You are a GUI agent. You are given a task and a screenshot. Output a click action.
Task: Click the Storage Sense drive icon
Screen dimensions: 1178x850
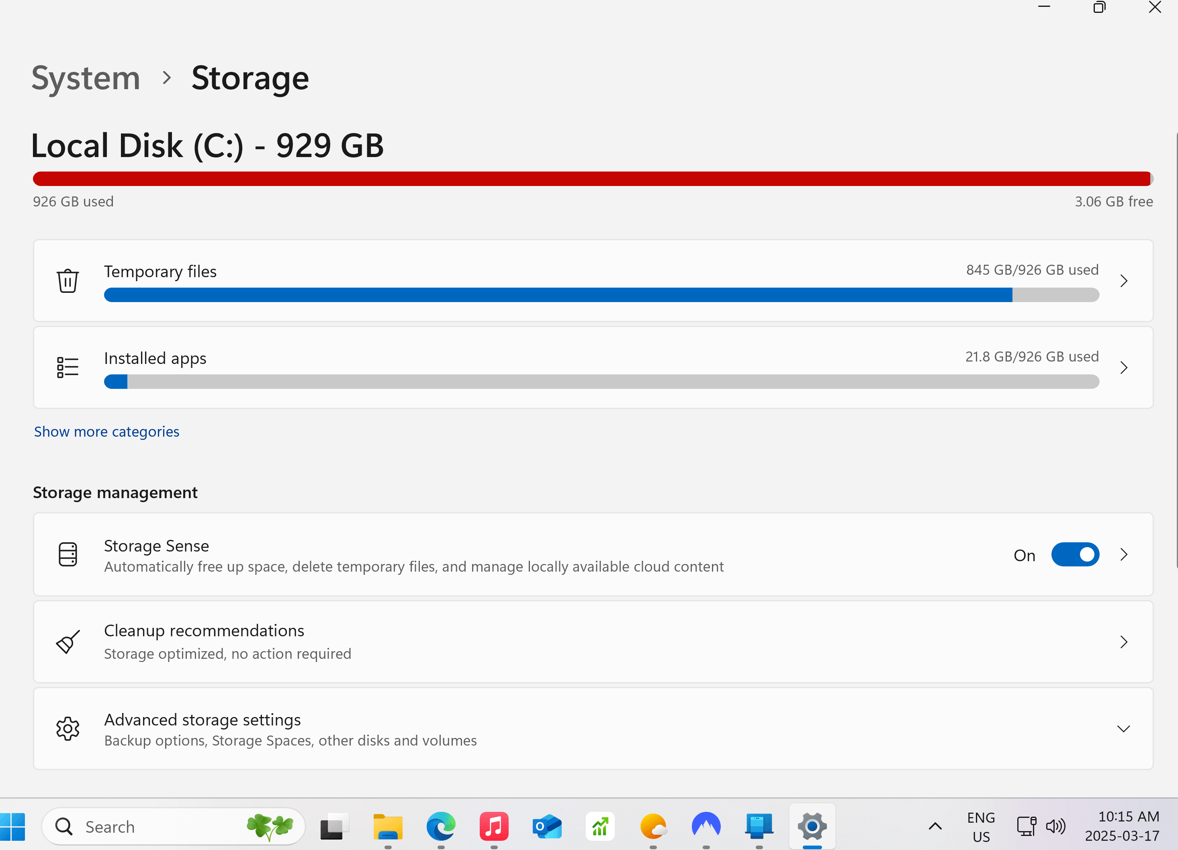[x=67, y=555]
